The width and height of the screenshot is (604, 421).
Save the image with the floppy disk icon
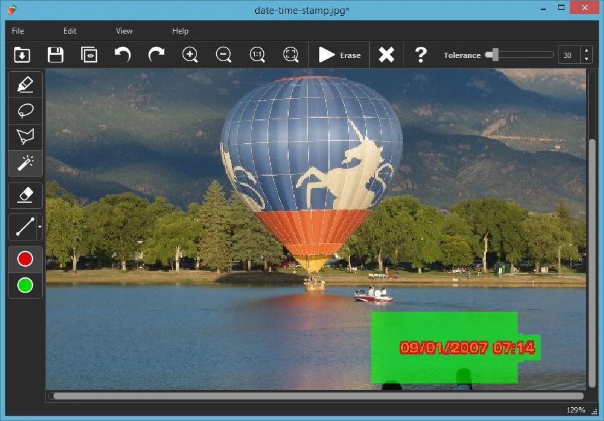click(55, 55)
